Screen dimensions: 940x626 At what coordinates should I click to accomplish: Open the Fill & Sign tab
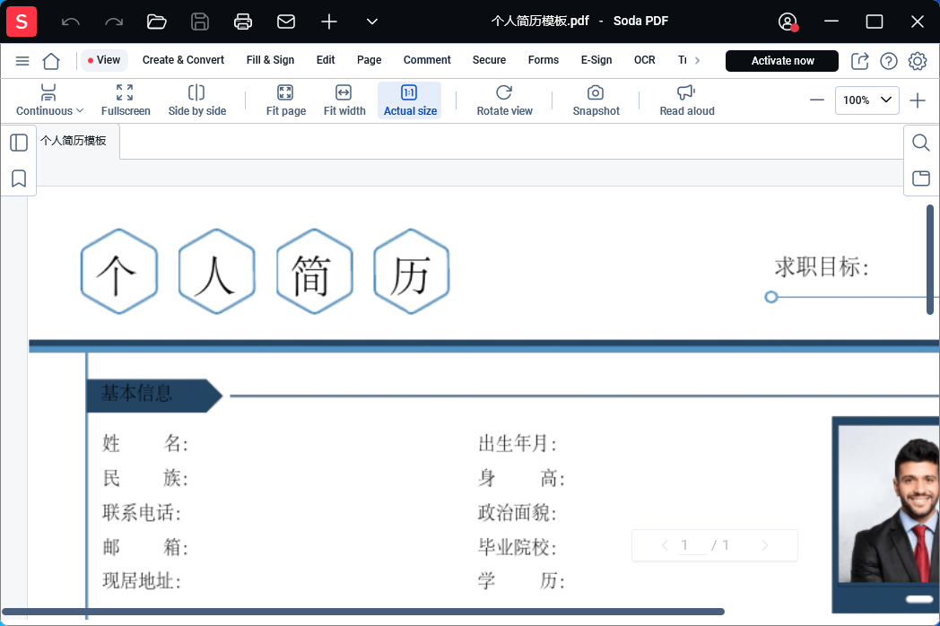[x=270, y=60]
